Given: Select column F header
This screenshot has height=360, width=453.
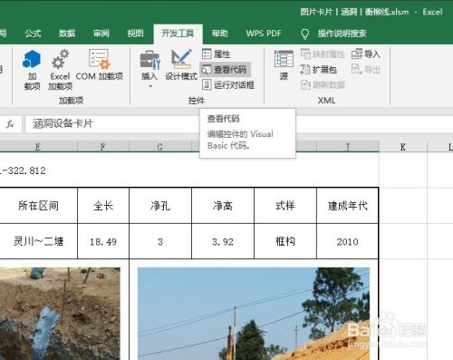Looking at the screenshot, I should (103, 147).
